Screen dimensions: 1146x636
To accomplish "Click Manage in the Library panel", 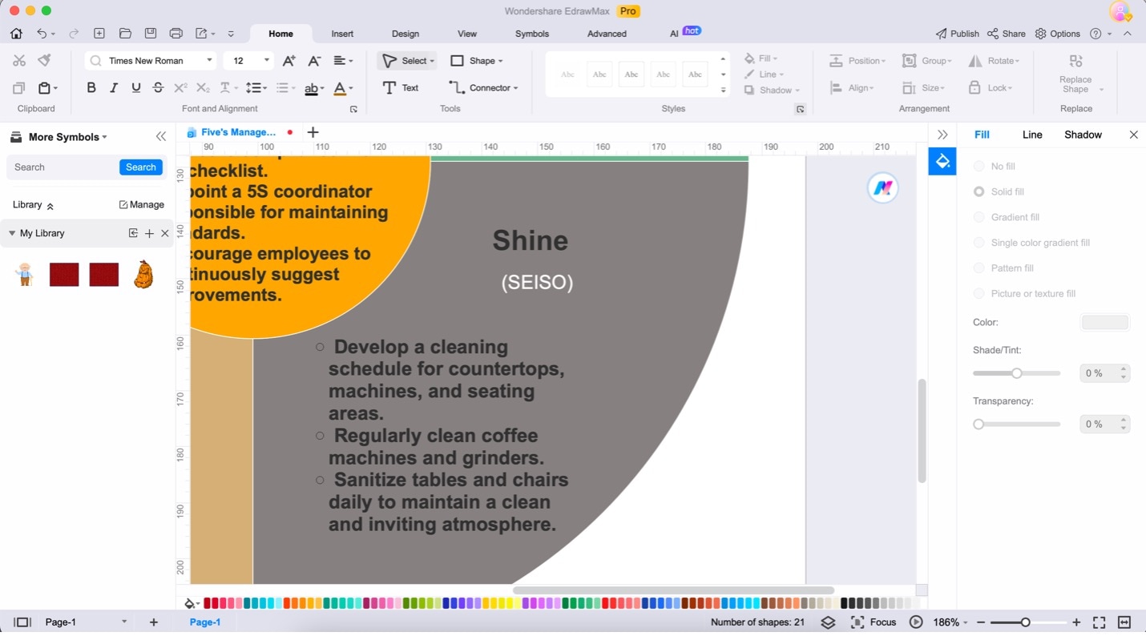I will (142, 205).
